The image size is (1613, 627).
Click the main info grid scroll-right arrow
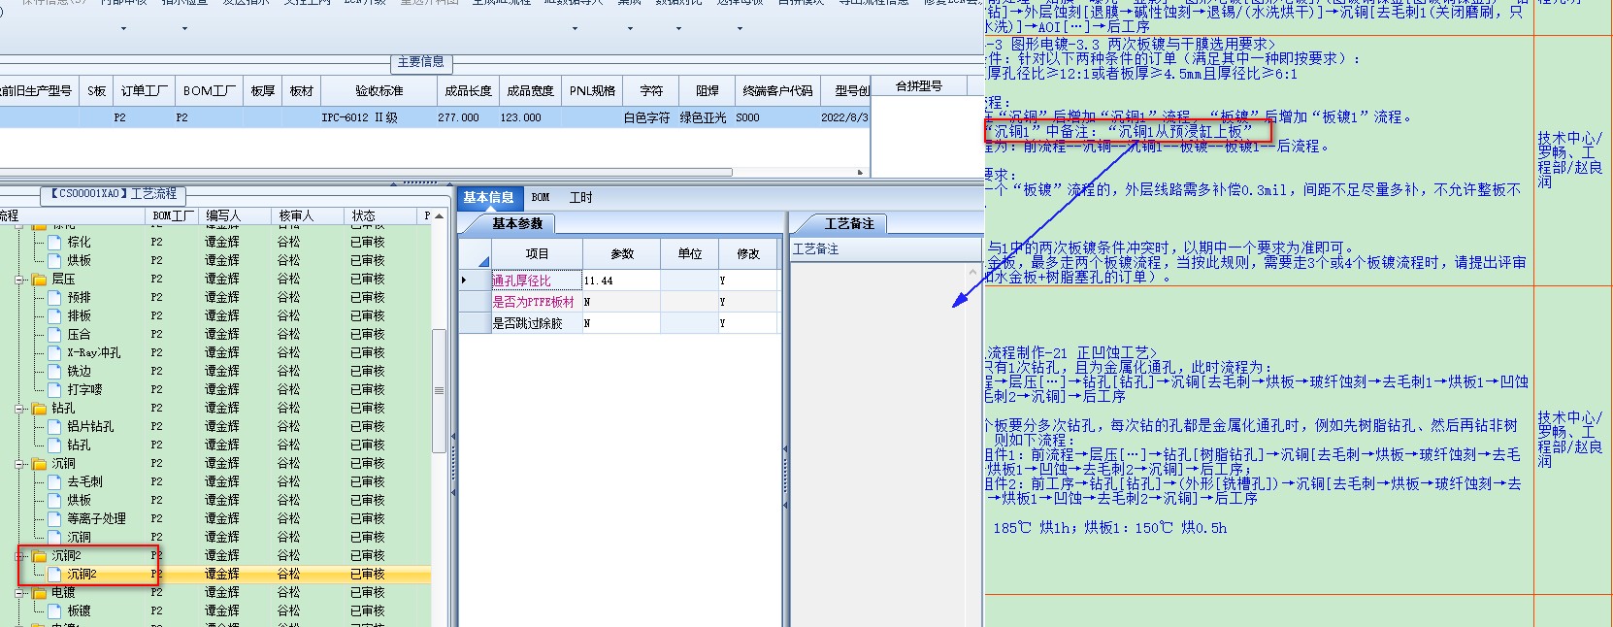860,173
